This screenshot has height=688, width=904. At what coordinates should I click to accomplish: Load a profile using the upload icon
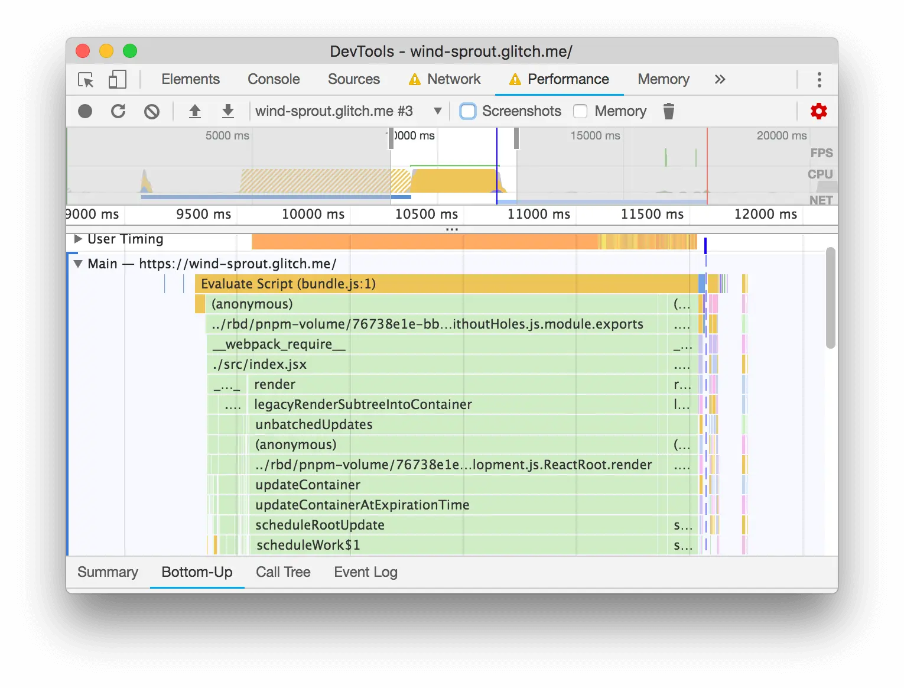(195, 111)
